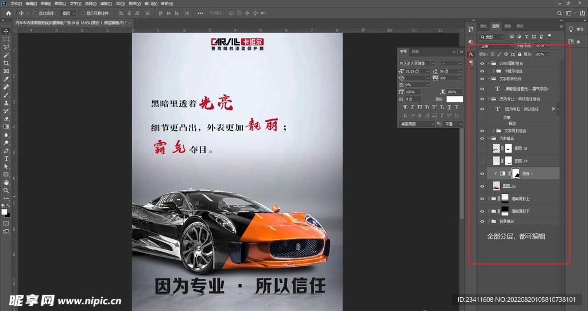Select the Pen tool
The width and height of the screenshot is (588, 311).
(x=6, y=151)
